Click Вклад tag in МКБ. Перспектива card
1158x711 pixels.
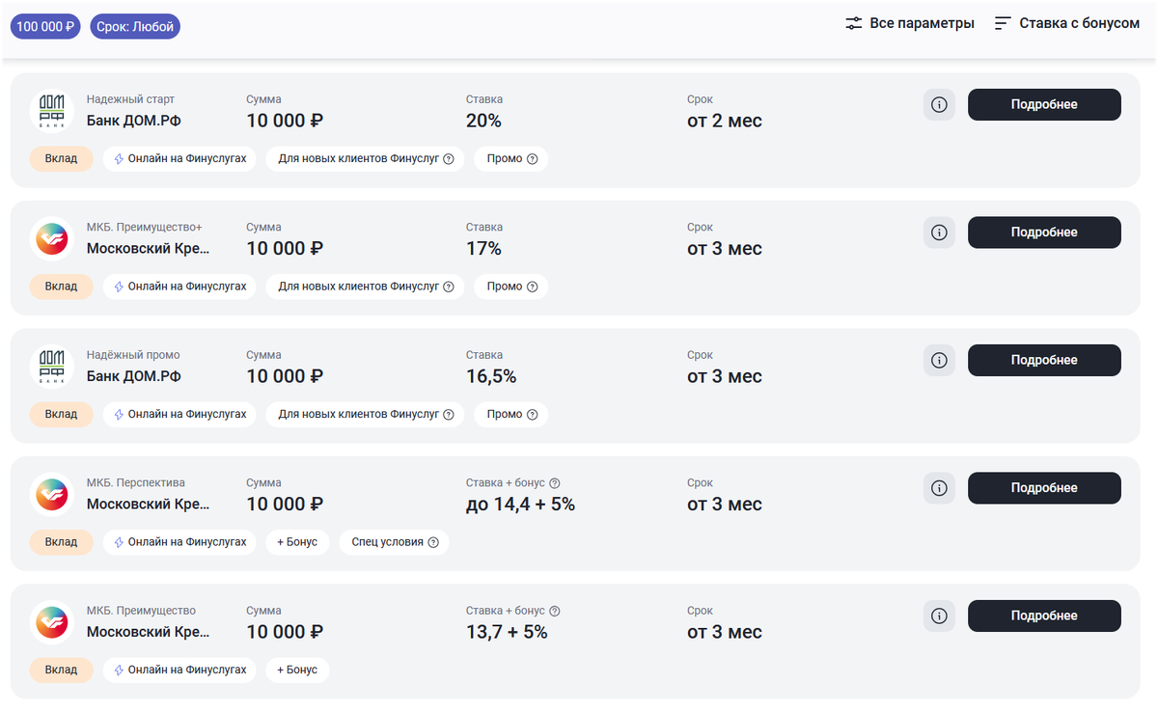(x=62, y=542)
